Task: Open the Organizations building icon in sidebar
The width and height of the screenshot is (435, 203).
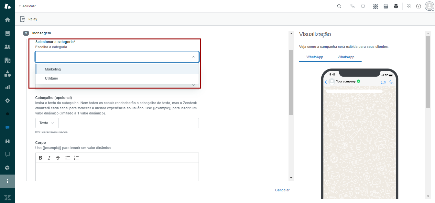Action: [x=7, y=60]
